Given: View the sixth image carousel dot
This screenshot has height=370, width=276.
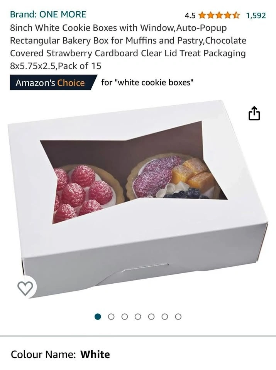Looking at the screenshot, I should [x=165, y=316].
